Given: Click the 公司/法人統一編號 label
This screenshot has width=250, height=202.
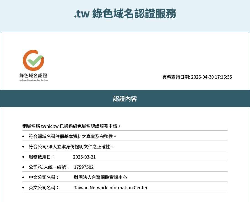Looking at the screenshot, I should pos(49,167).
